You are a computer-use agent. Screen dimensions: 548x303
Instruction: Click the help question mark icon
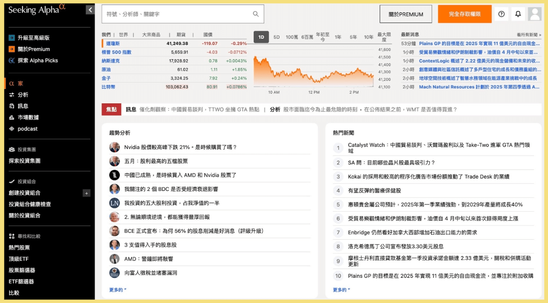[501, 14]
